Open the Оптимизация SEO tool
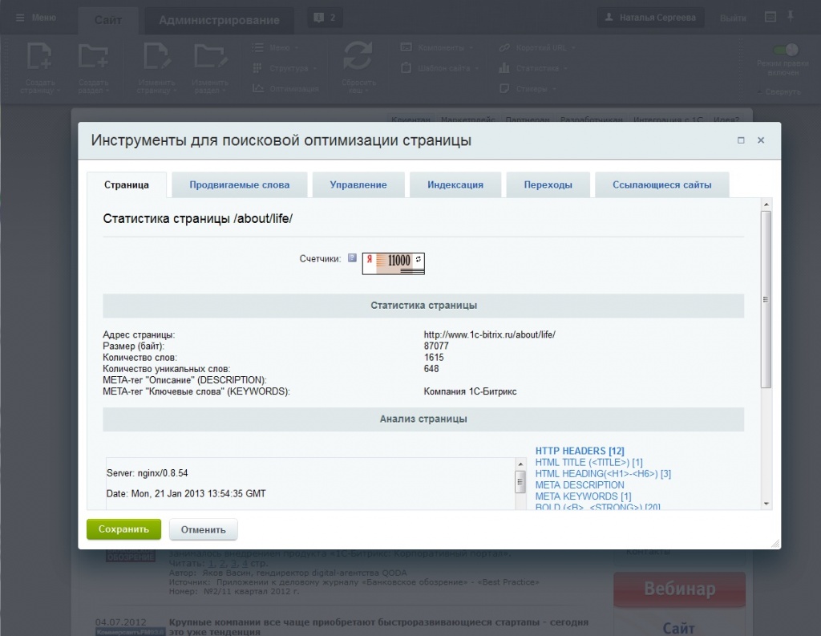821x636 pixels. pyautogui.click(x=286, y=88)
